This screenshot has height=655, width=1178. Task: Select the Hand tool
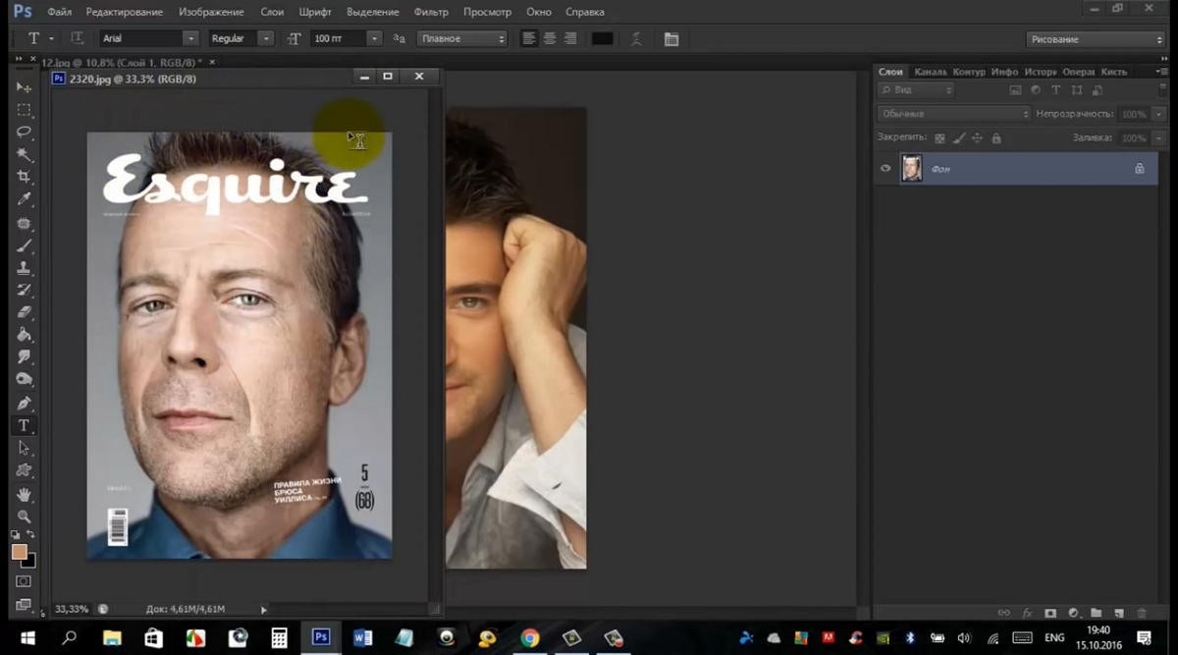click(25, 495)
